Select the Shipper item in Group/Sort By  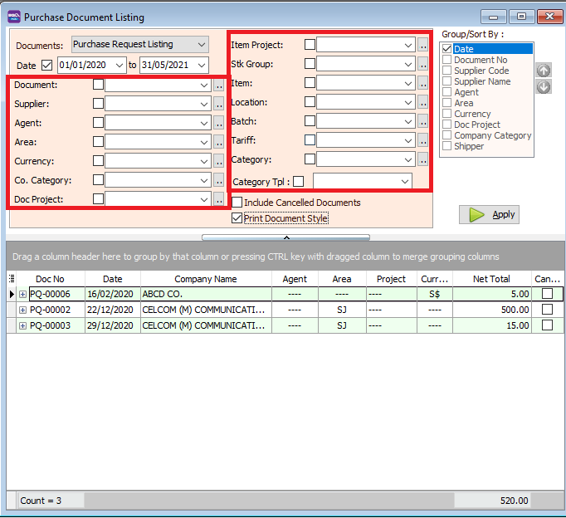(469, 146)
